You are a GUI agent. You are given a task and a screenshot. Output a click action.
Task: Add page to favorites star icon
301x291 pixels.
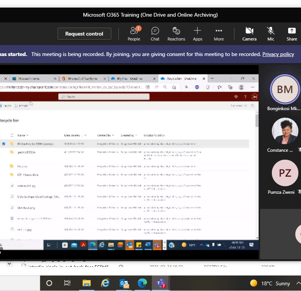click(174, 87)
